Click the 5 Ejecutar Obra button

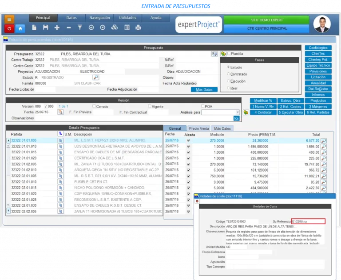291,112
